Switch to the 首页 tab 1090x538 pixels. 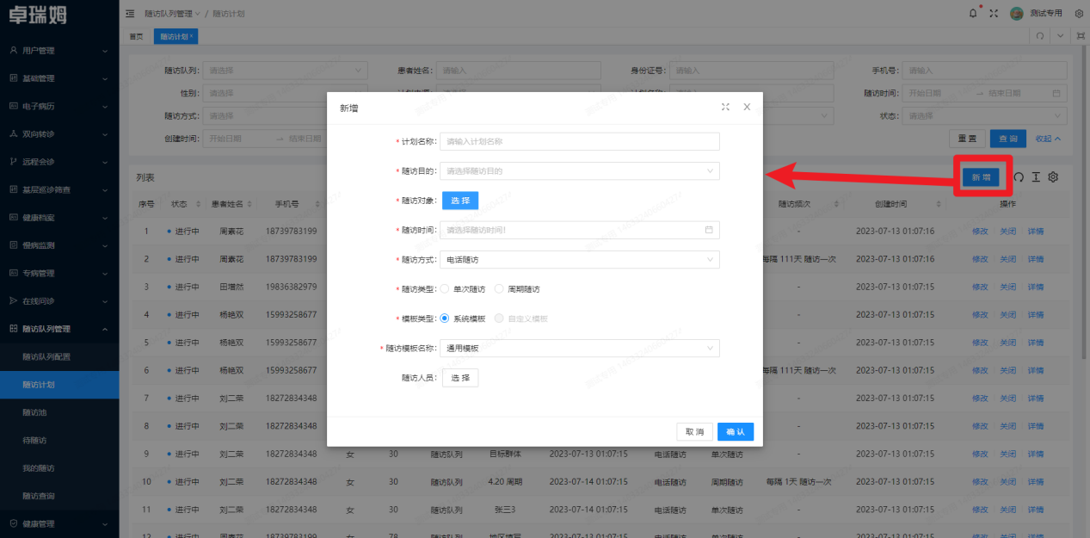tap(136, 36)
